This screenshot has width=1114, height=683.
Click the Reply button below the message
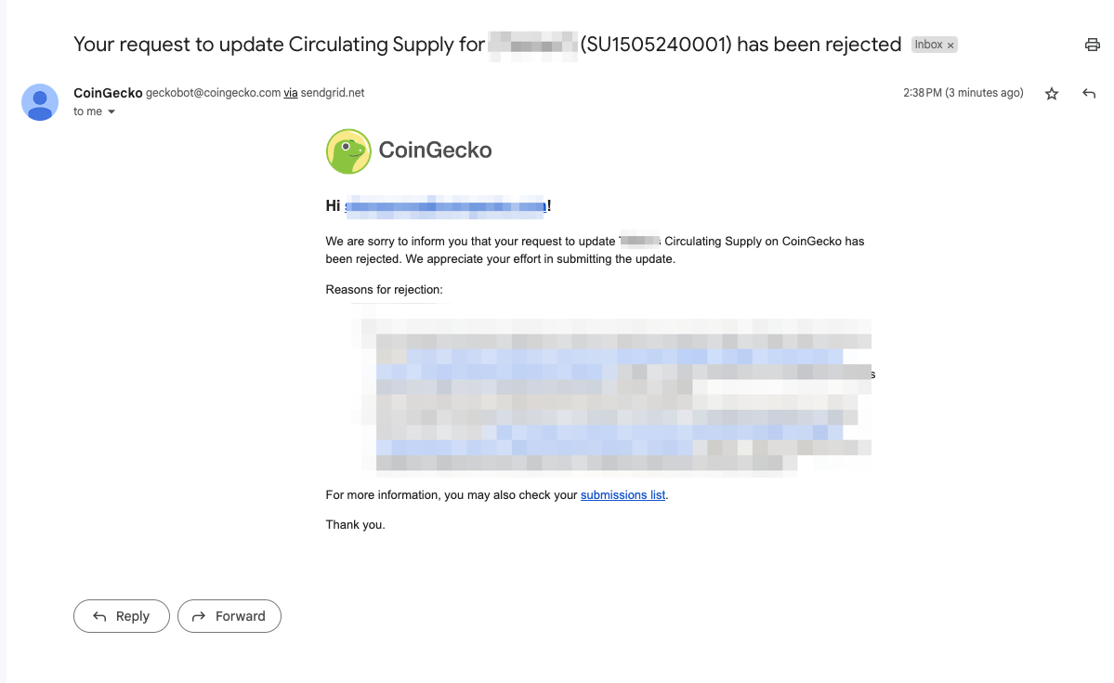tap(122, 616)
